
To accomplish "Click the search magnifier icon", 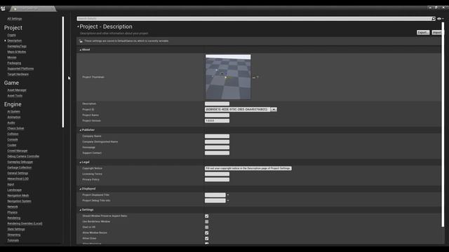I will click(434, 19).
